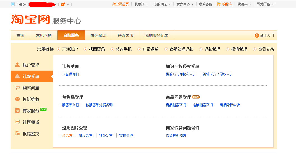Select the 自助服务 tab
This screenshot has width=296, height=154.
71,35
